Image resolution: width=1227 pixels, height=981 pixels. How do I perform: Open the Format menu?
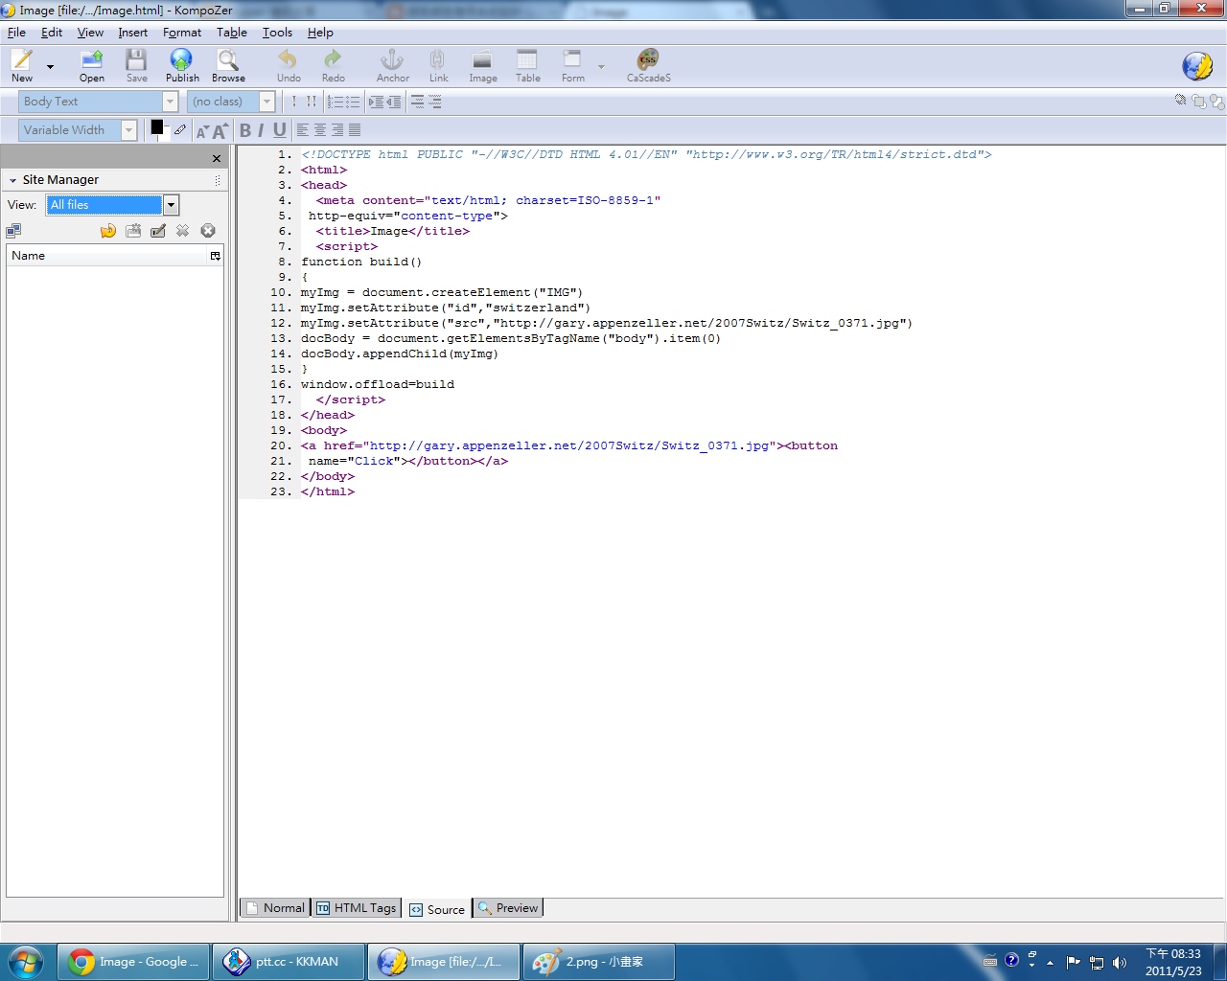[x=182, y=33]
